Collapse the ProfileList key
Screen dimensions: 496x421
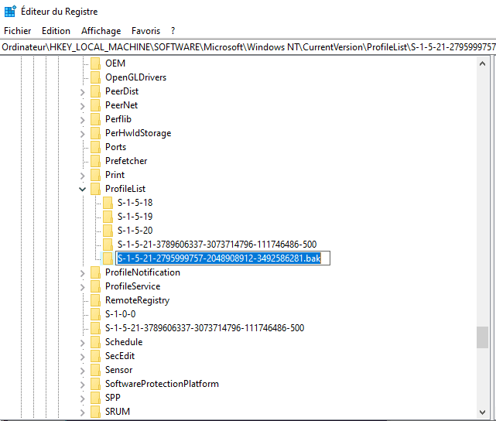tap(82, 189)
